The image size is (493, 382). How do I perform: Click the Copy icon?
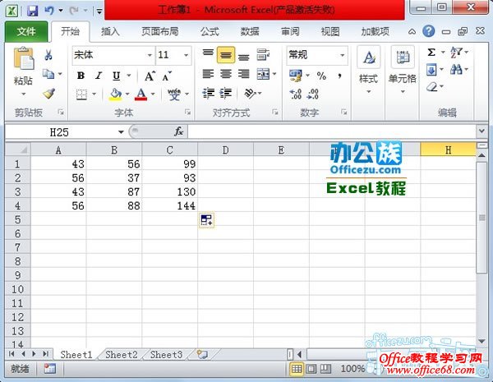tap(48, 74)
